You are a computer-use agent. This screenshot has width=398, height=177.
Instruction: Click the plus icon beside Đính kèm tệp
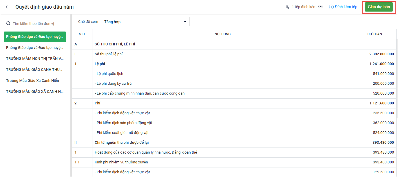(331, 7)
